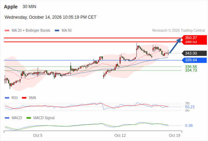The height and width of the screenshot is (141, 208).
Task: Click the Apple instrument title
Action: click(11, 7)
